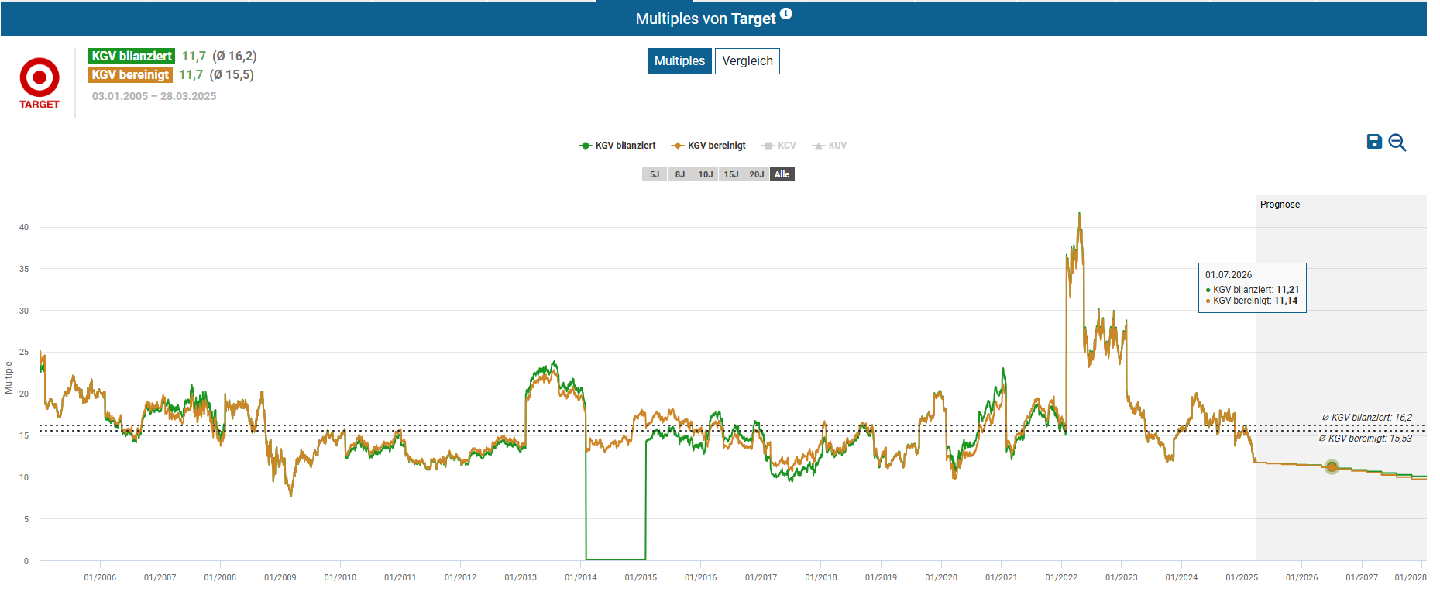The width and height of the screenshot is (1440, 592).
Task: Switch to the Multiples tab
Action: pyautogui.click(x=679, y=61)
